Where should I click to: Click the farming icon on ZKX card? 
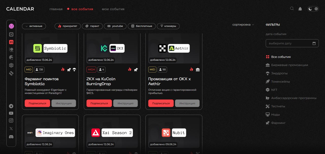click(136, 69)
